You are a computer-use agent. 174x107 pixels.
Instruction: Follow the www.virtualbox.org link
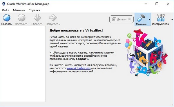pyautogui.click(x=79, y=68)
